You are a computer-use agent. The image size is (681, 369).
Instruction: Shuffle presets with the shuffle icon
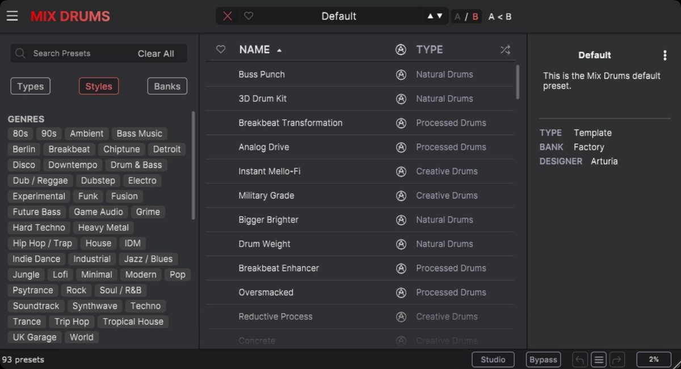pos(505,50)
